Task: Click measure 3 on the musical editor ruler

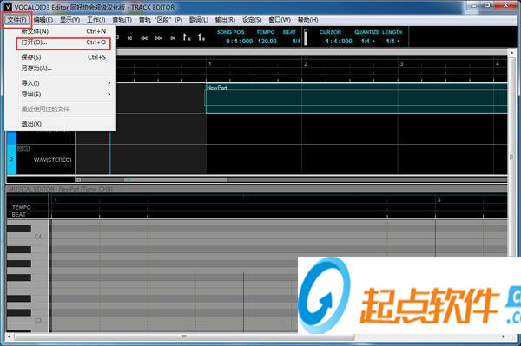Action: (x=439, y=199)
